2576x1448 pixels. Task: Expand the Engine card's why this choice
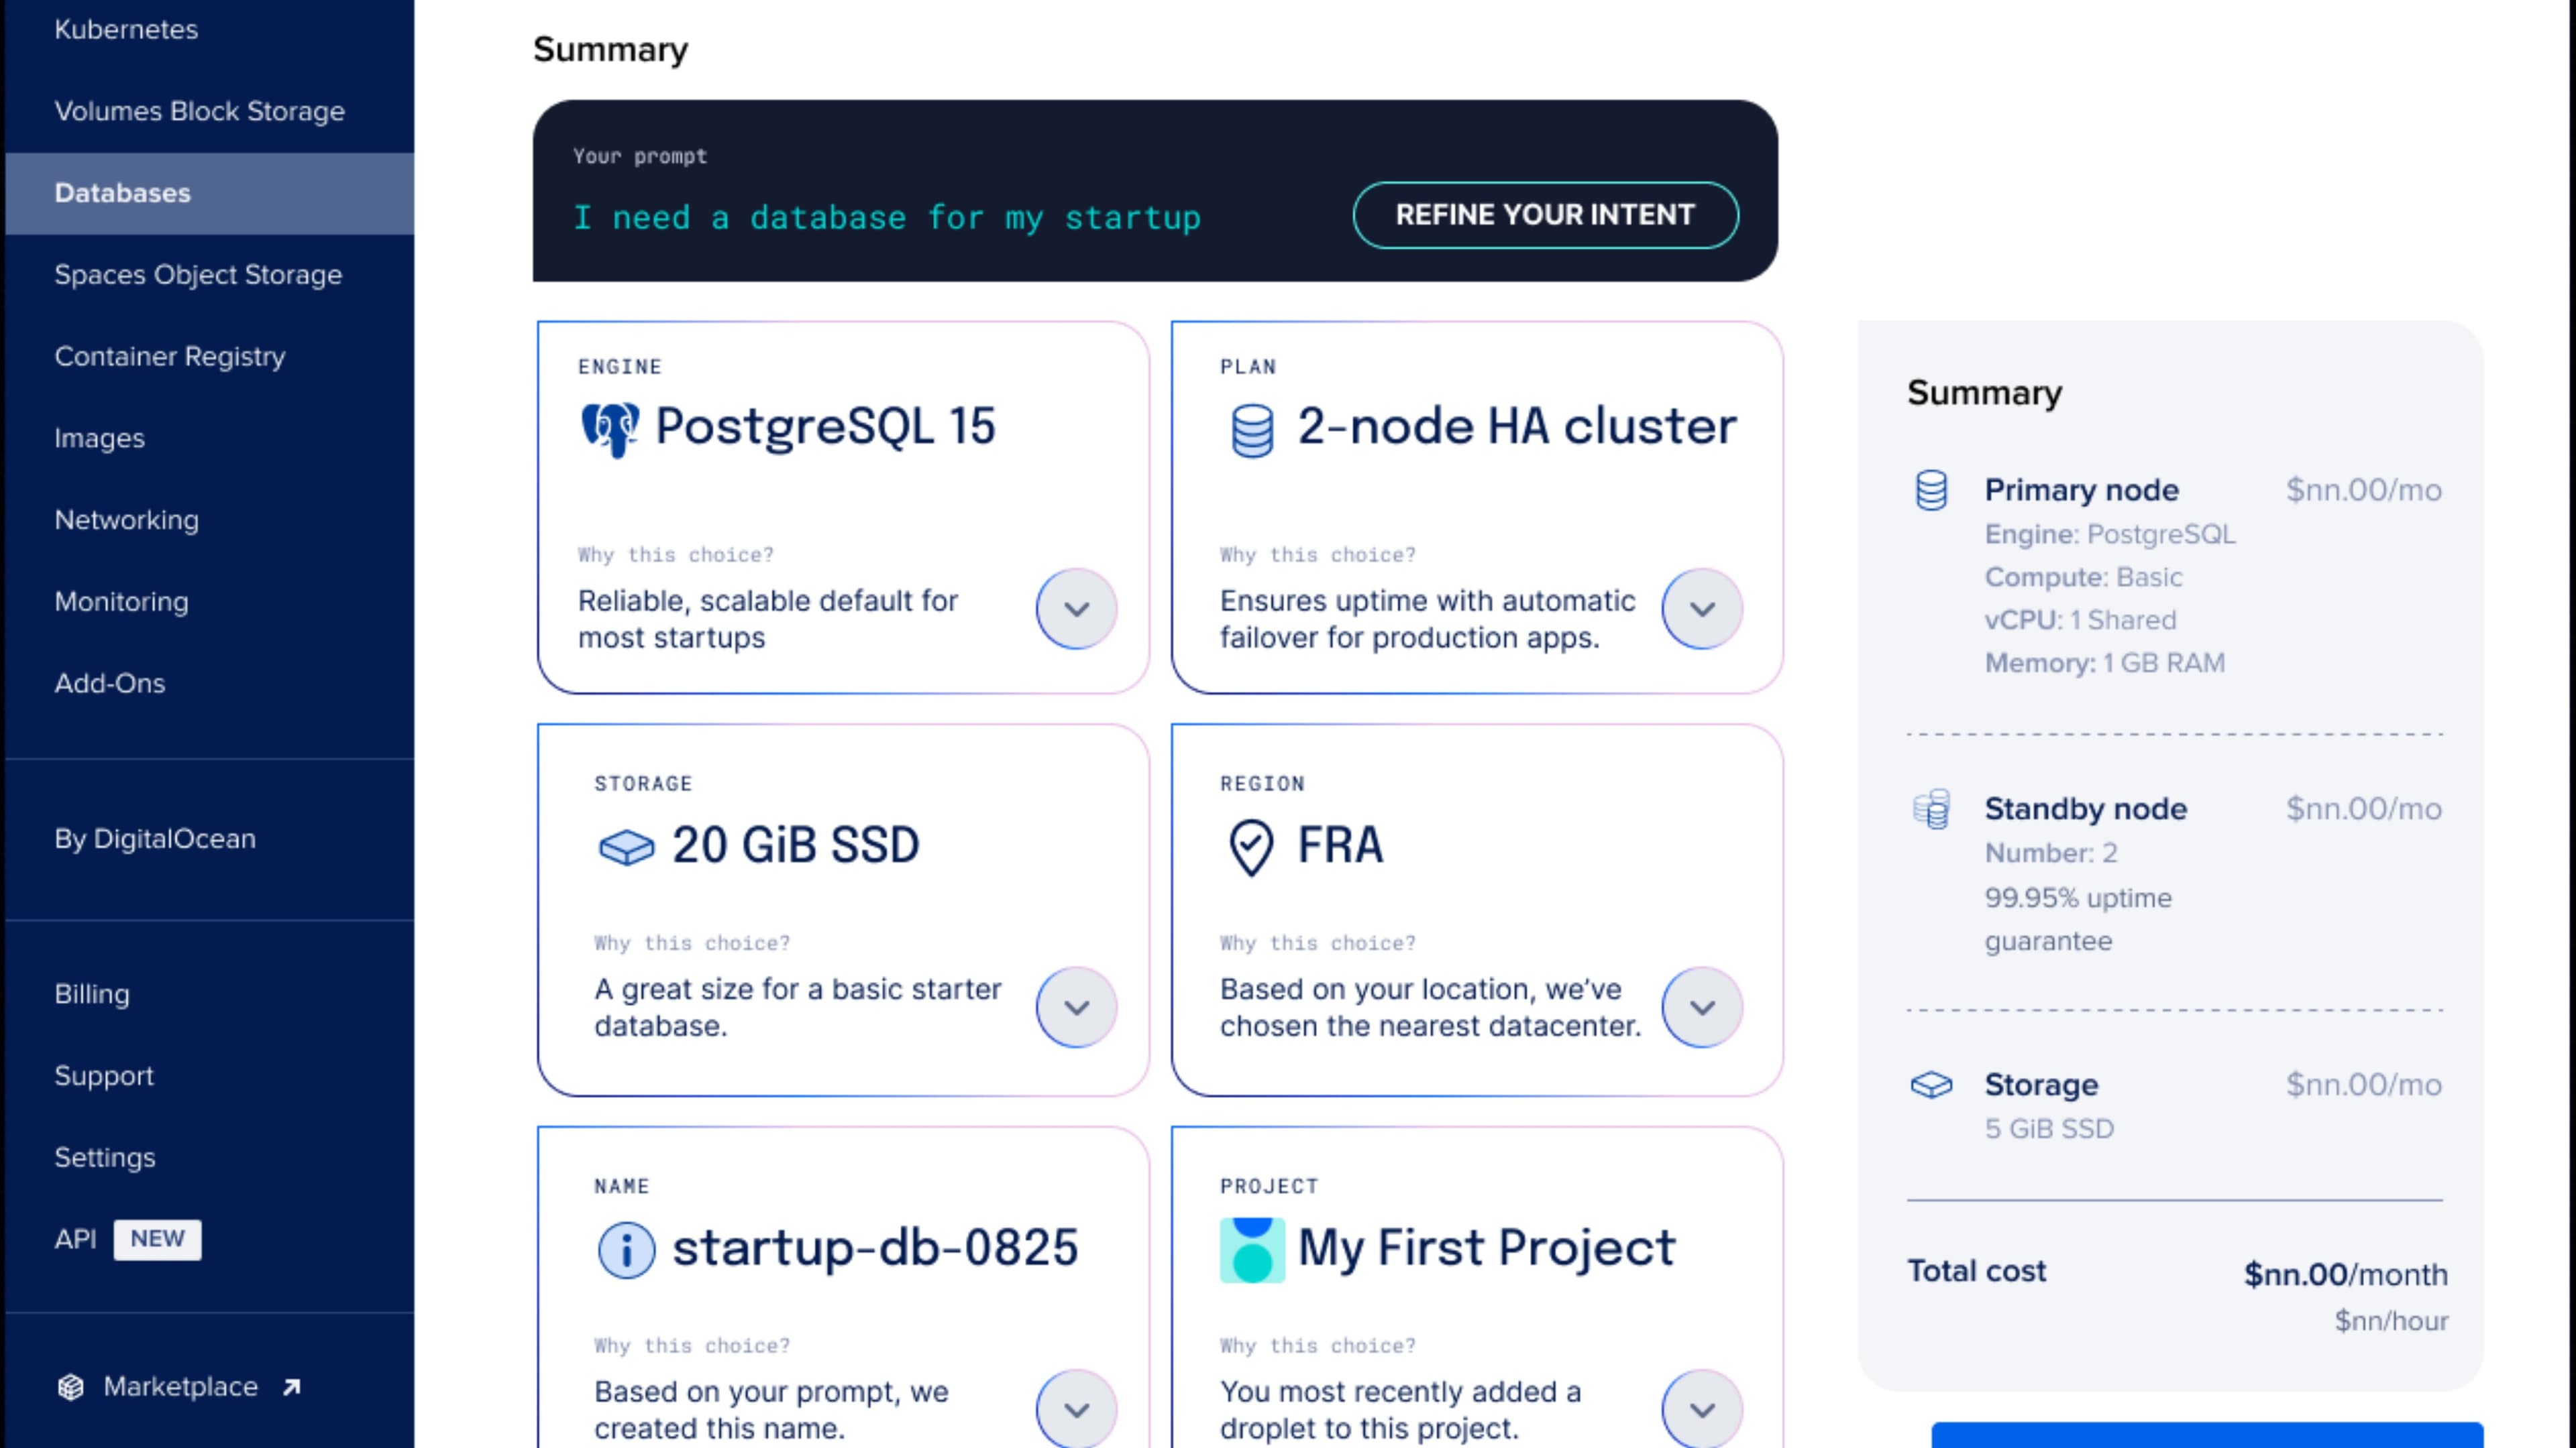[x=1076, y=609]
